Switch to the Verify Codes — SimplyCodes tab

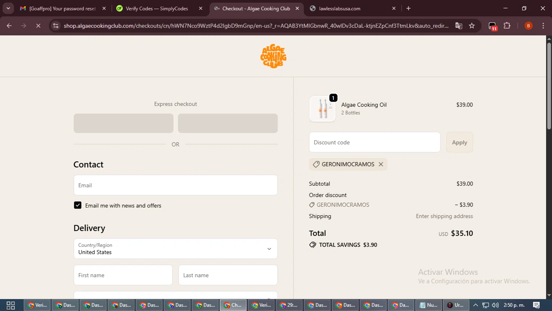click(156, 8)
